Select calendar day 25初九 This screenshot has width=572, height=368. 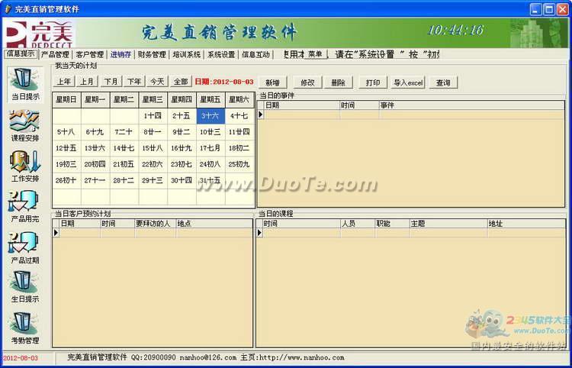pyautogui.click(x=239, y=164)
